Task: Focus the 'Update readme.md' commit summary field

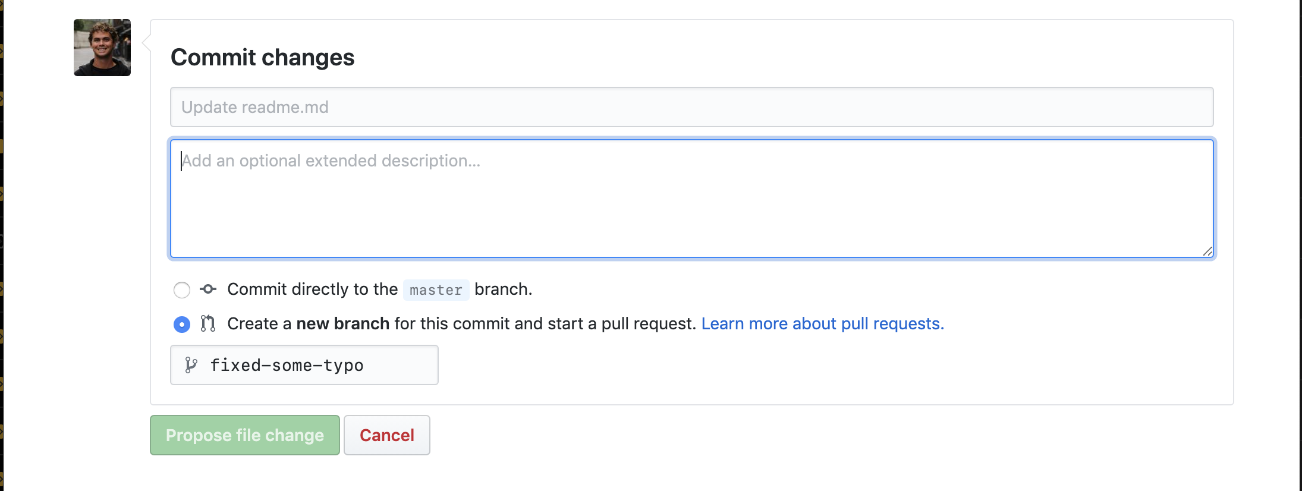Action: point(691,107)
